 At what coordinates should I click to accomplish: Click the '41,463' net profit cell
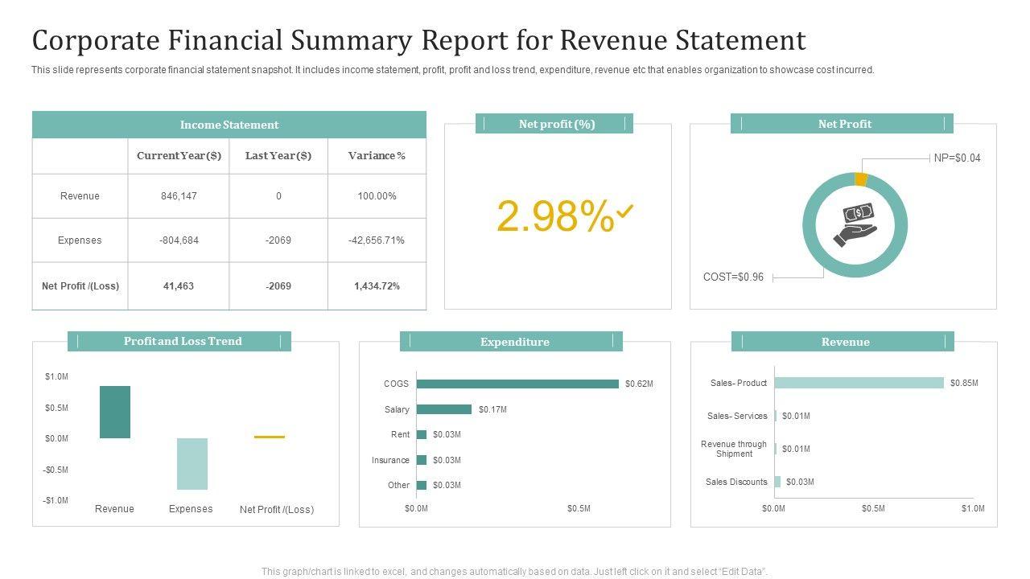(179, 286)
